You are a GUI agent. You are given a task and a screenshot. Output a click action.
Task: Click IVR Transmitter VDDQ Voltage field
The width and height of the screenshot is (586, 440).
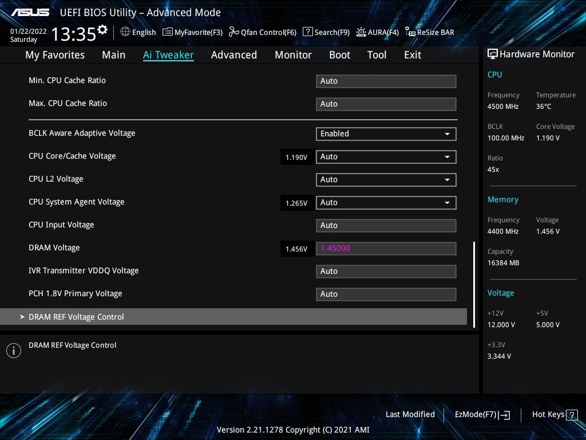coord(386,271)
